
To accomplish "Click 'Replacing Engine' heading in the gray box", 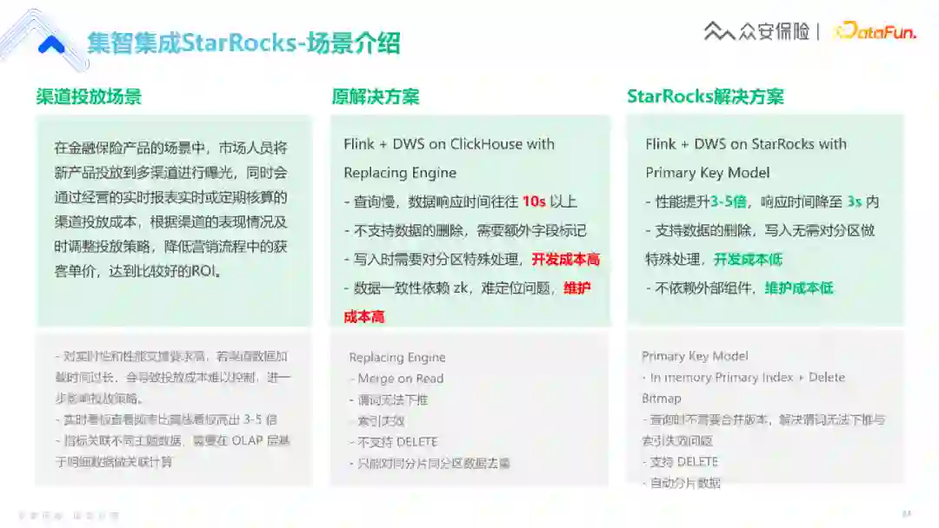I will pos(397,358).
